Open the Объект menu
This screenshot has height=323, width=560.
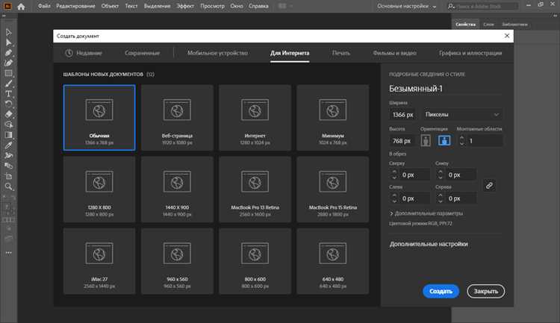click(110, 6)
